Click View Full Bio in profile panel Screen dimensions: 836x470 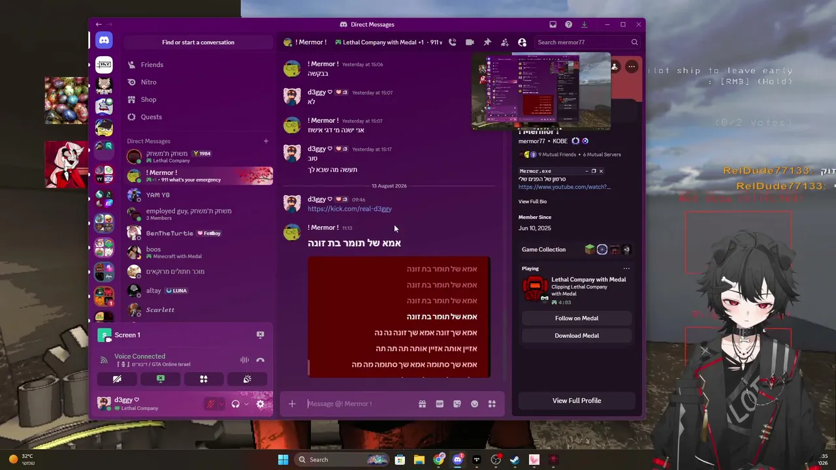(x=532, y=202)
